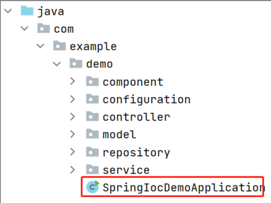Image resolution: width=271 pixels, height=203 pixels.
Task: Click the controller package icon
Action: (x=92, y=117)
